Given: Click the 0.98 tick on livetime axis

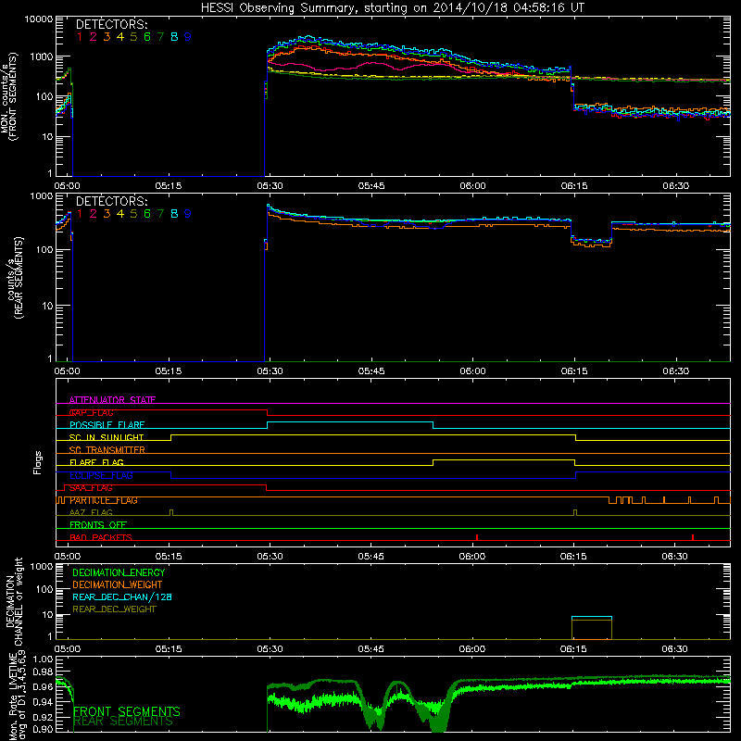Looking at the screenshot, I should click(x=43, y=672).
